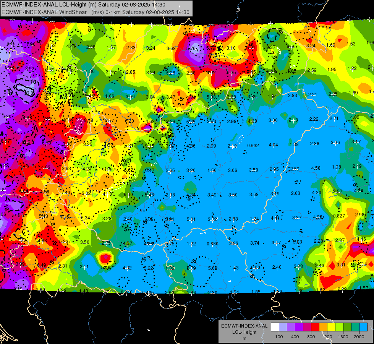Image resolution: width=374 pixels, height=344 pixels.
Task: Click the wind shear value 0.880
Action: point(212,244)
